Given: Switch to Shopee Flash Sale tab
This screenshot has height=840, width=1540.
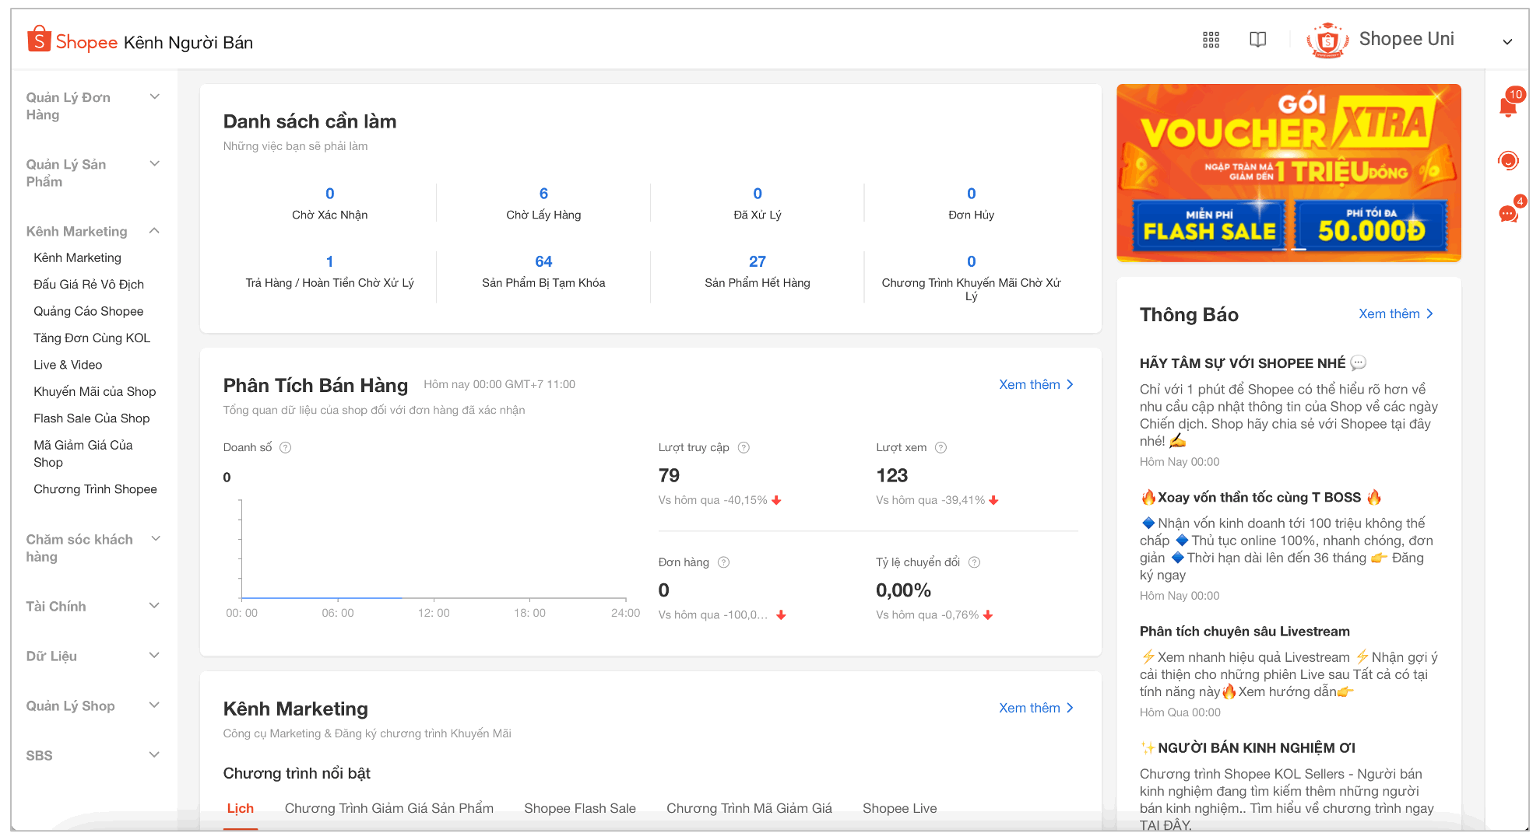Looking at the screenshot, I should coord(579,808).
